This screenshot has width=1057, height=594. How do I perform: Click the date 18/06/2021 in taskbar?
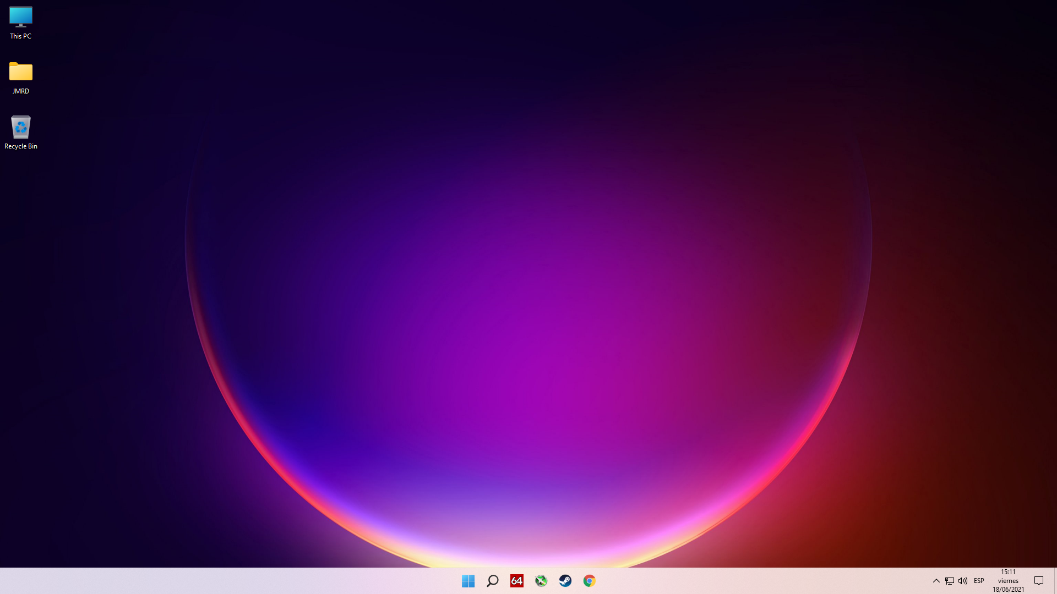point(1008,590)
